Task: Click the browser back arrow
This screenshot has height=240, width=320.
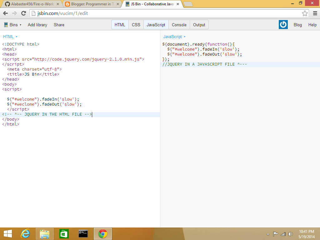Action: point(6,13)
